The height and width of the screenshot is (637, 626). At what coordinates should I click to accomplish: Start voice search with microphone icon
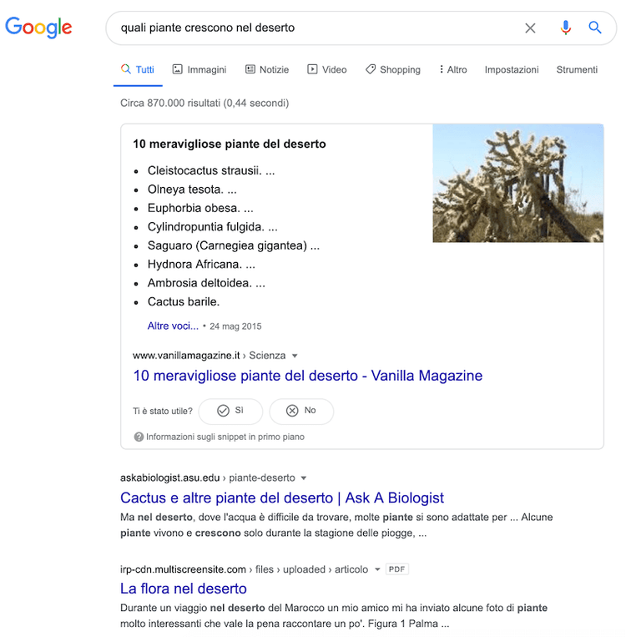pos(565,28)
